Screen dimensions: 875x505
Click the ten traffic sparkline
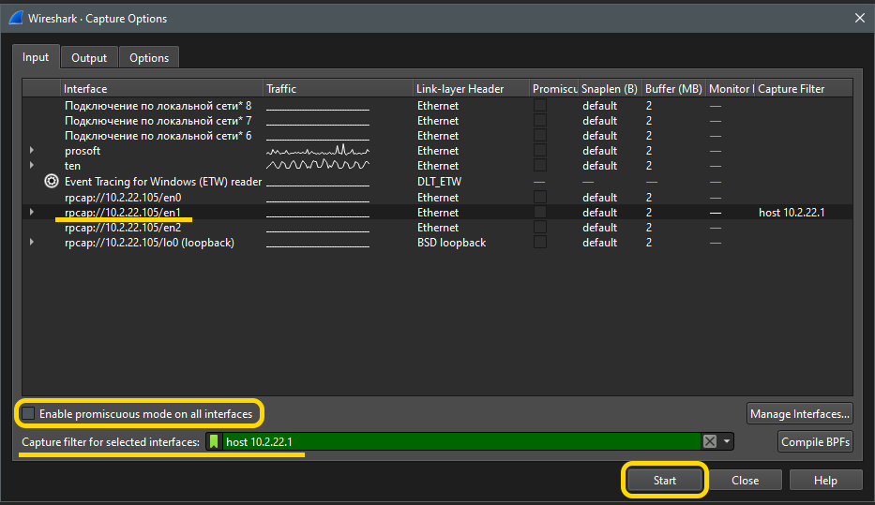click(x=318, y=165)
